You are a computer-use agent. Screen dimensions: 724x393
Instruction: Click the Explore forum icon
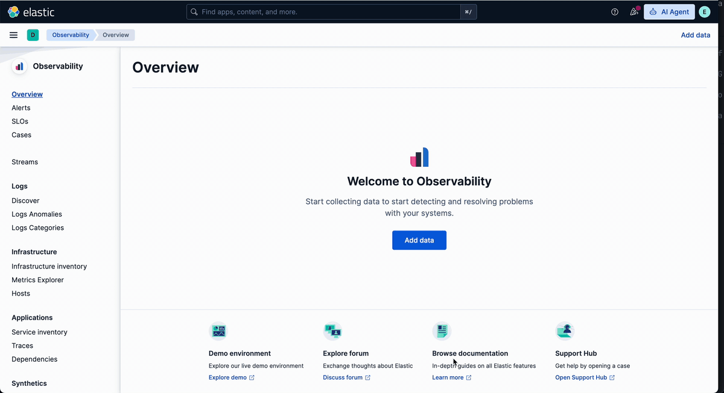point(332,331)
